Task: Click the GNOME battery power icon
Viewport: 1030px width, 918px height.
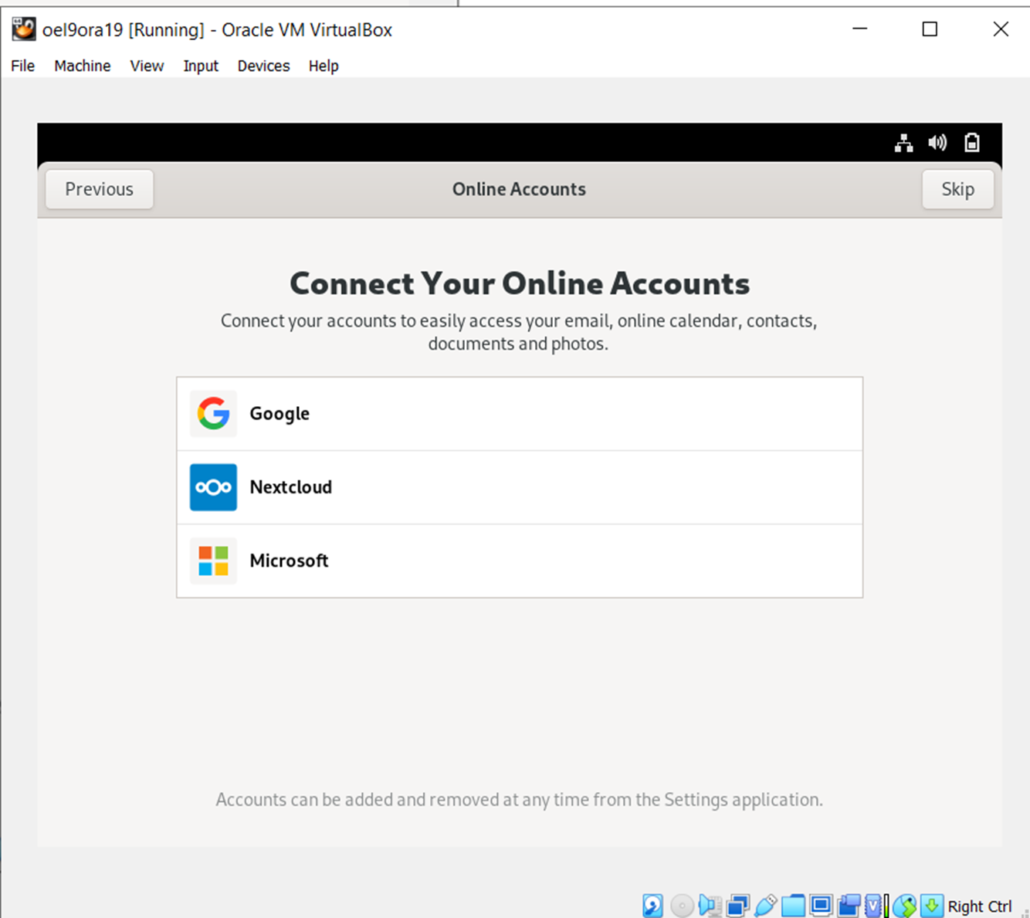Action: [972, 143]
